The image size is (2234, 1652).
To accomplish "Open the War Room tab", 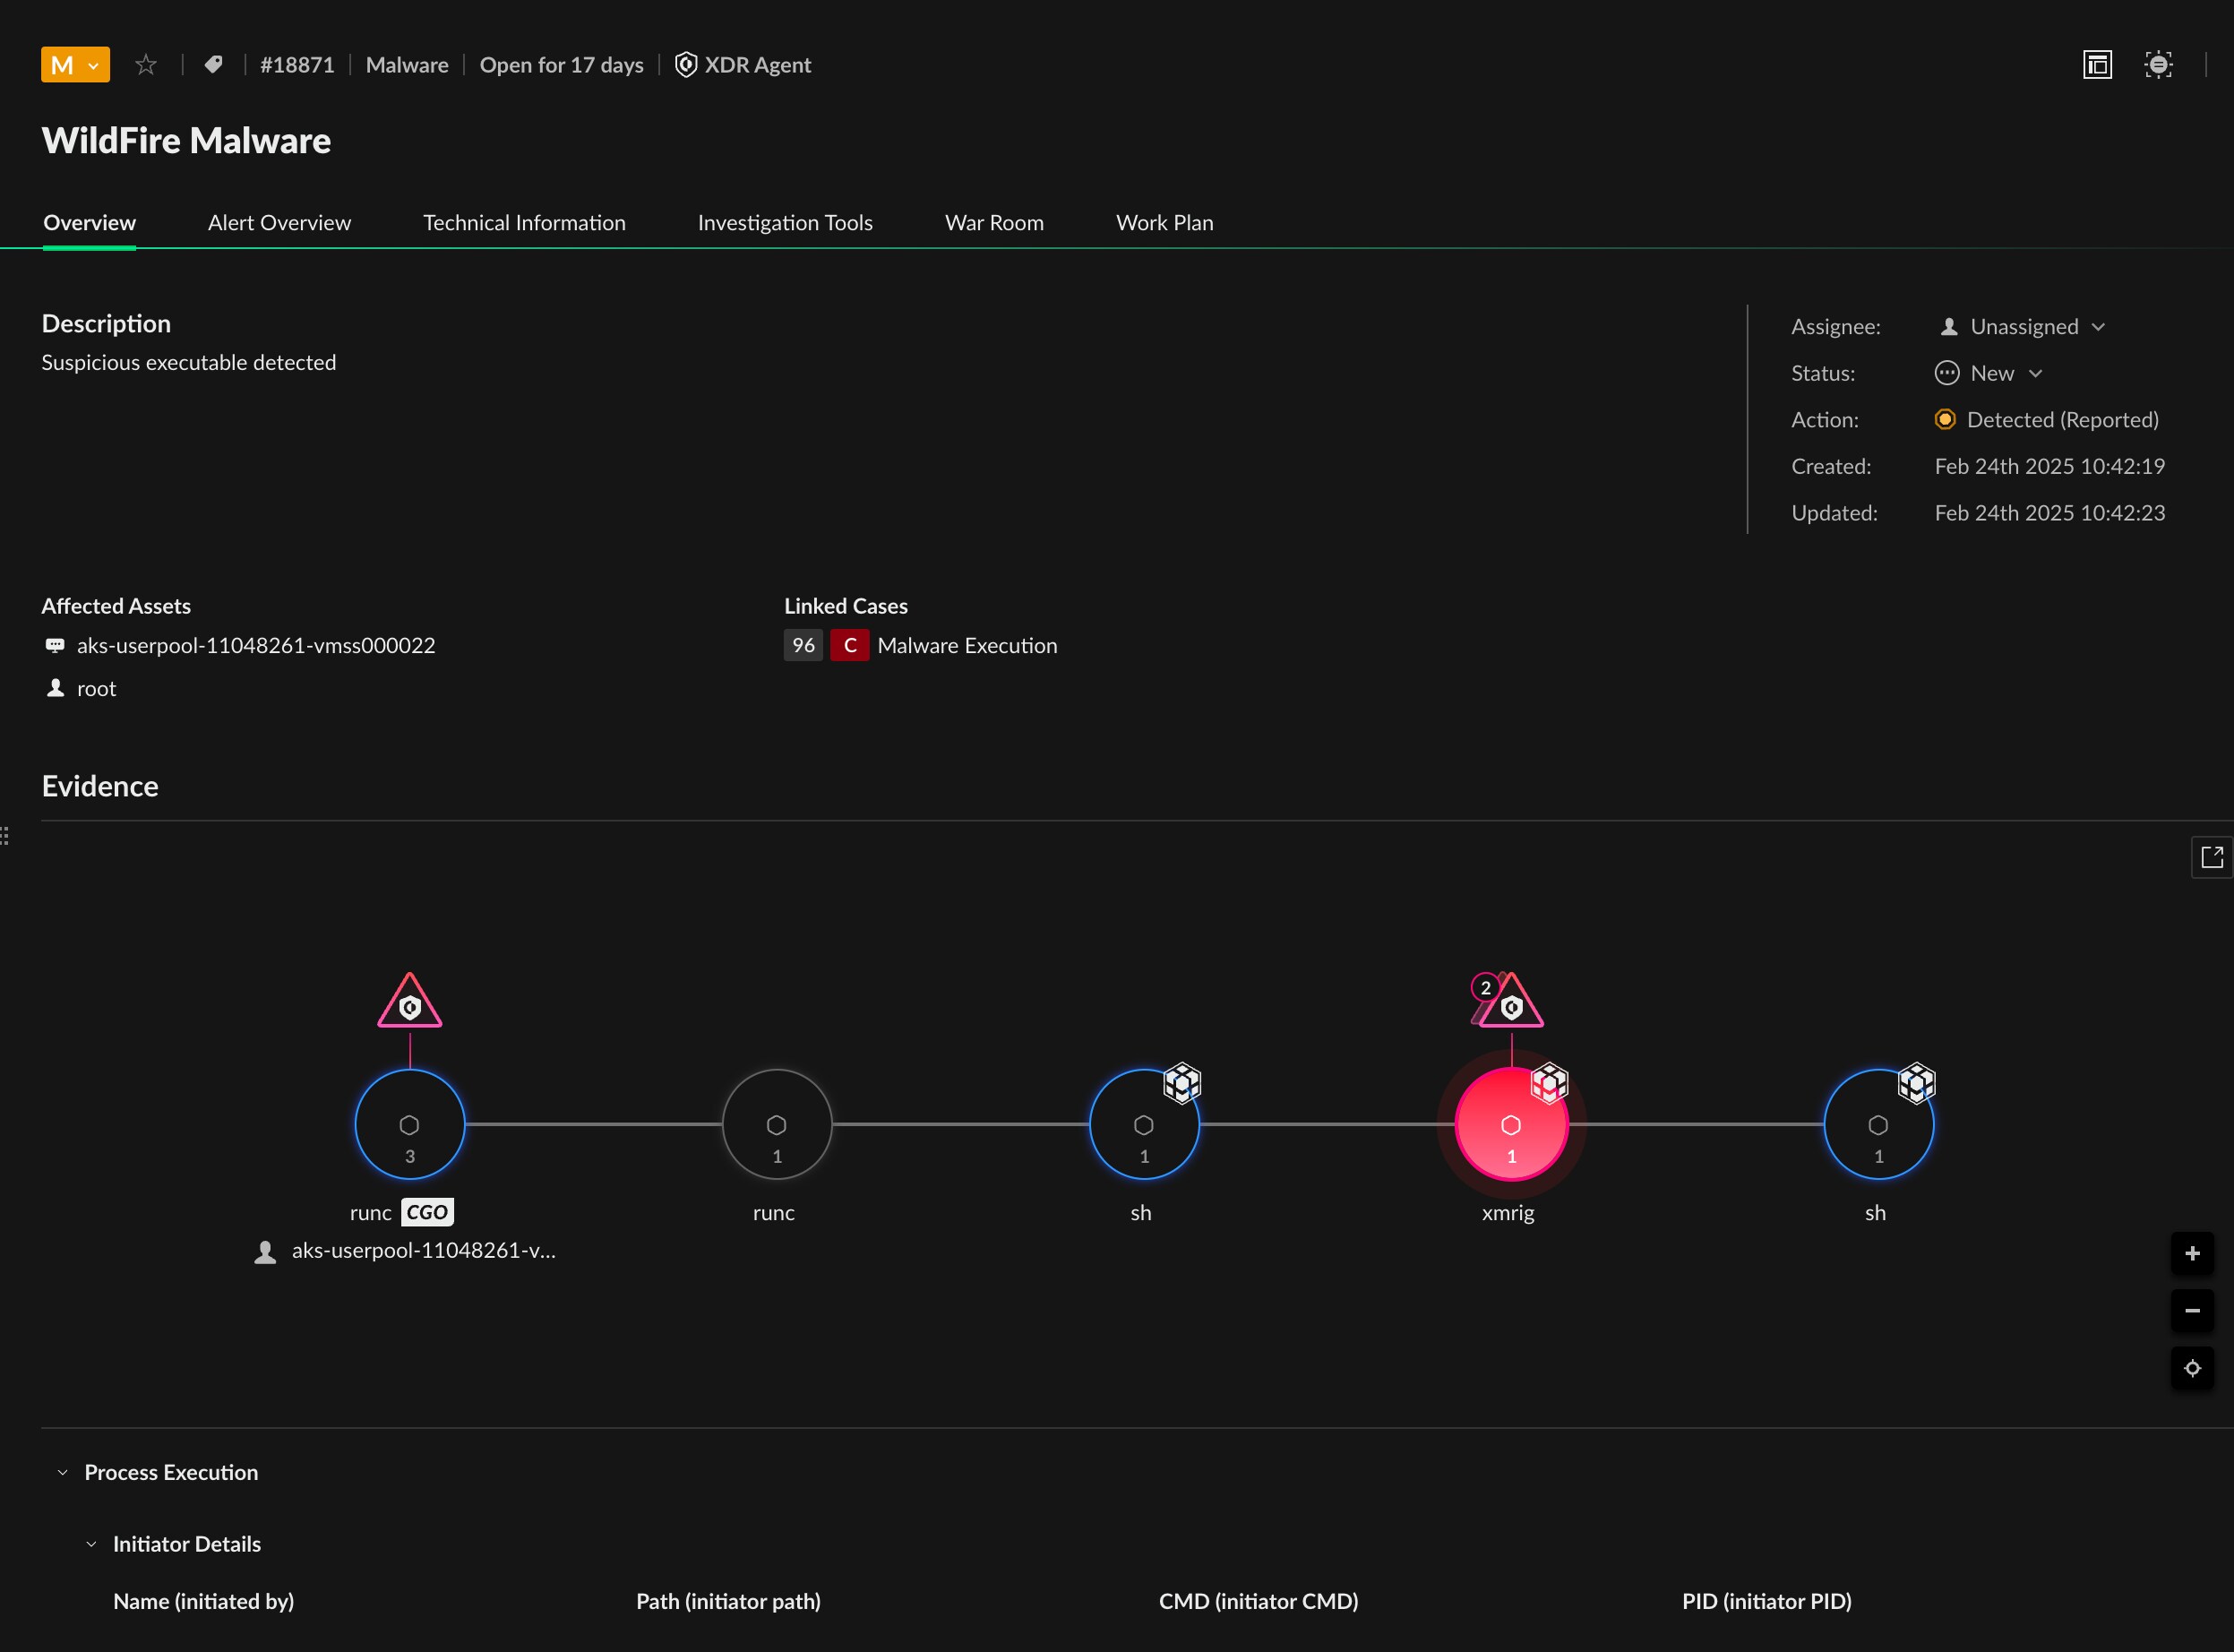I will (993, 223).
